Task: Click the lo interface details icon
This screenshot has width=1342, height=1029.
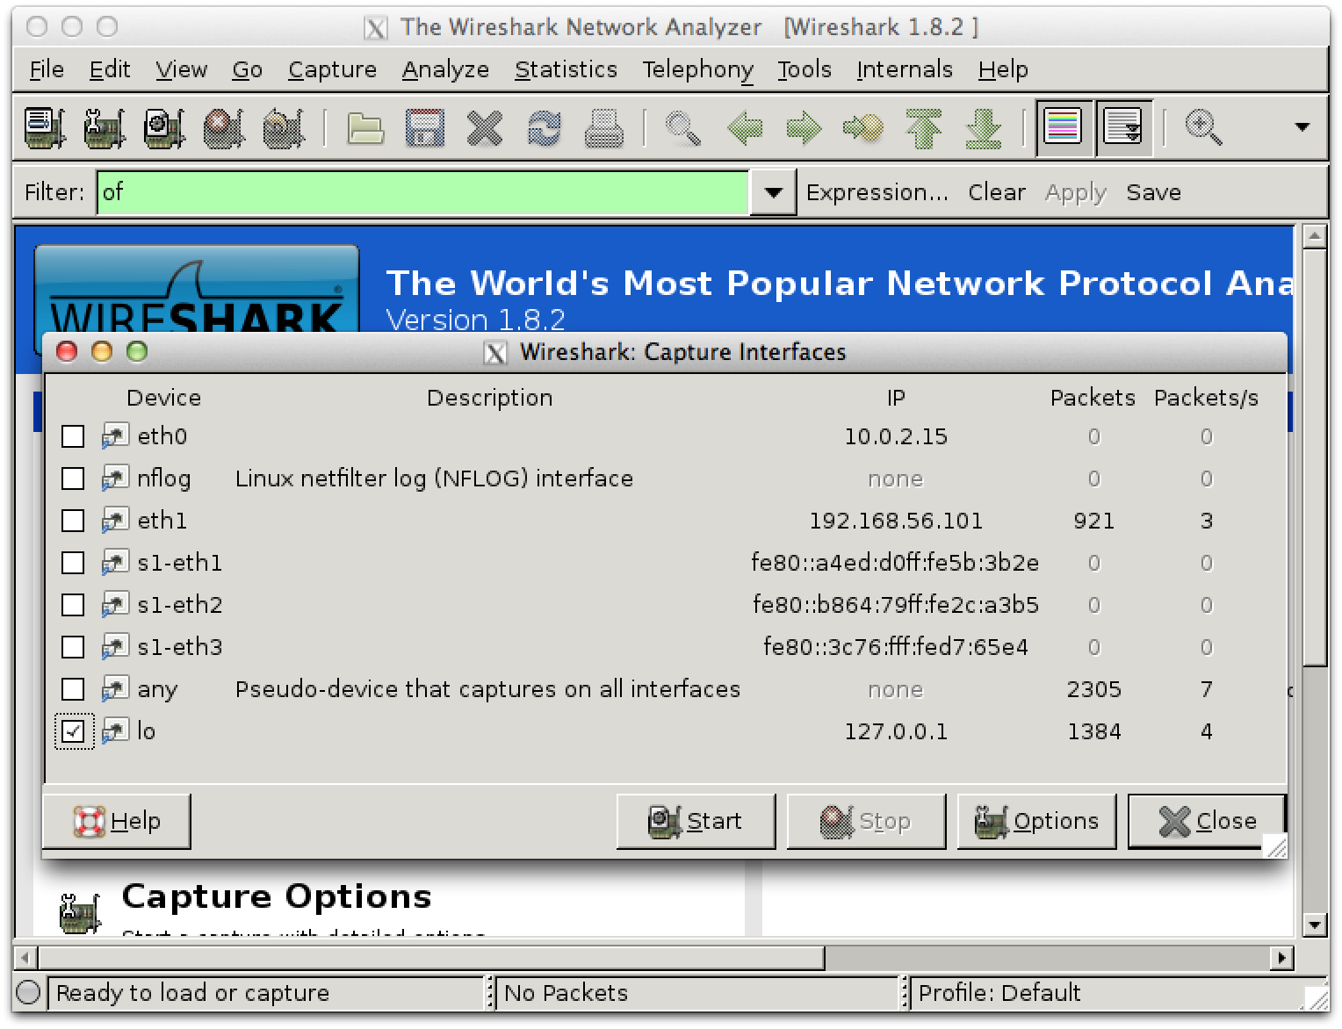Action: click(x=115, y=731)
